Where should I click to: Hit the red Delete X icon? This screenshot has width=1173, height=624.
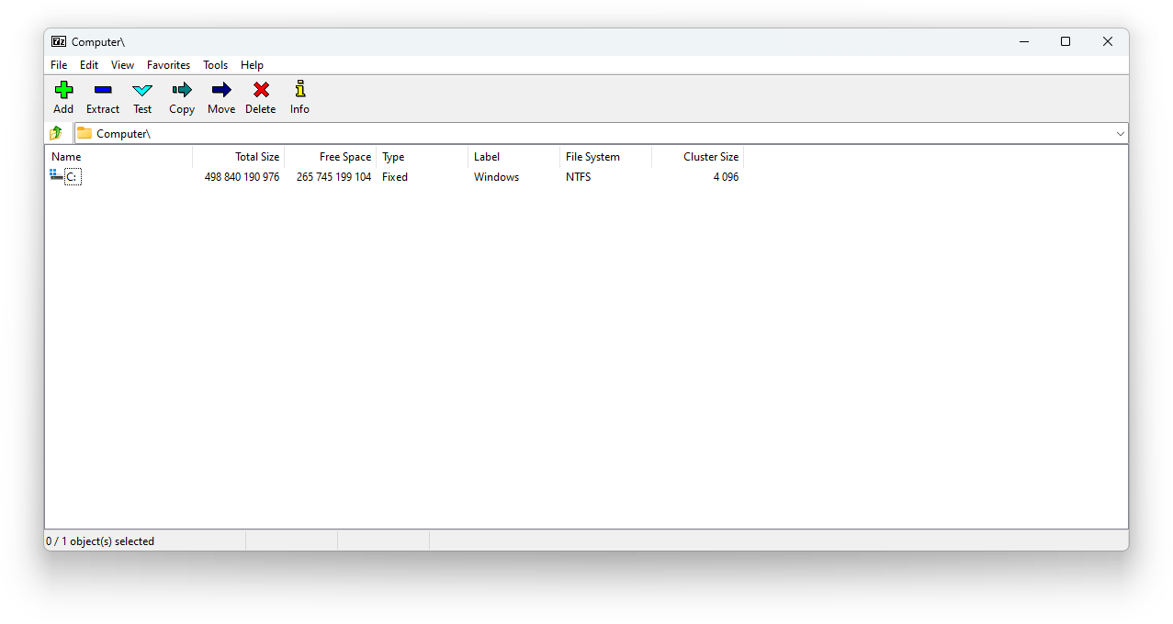pyautogui.click(x=261, y=90)
